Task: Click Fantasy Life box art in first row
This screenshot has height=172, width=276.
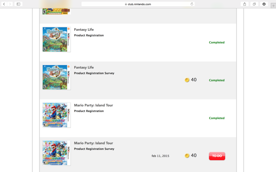Action: click(57, 39)
